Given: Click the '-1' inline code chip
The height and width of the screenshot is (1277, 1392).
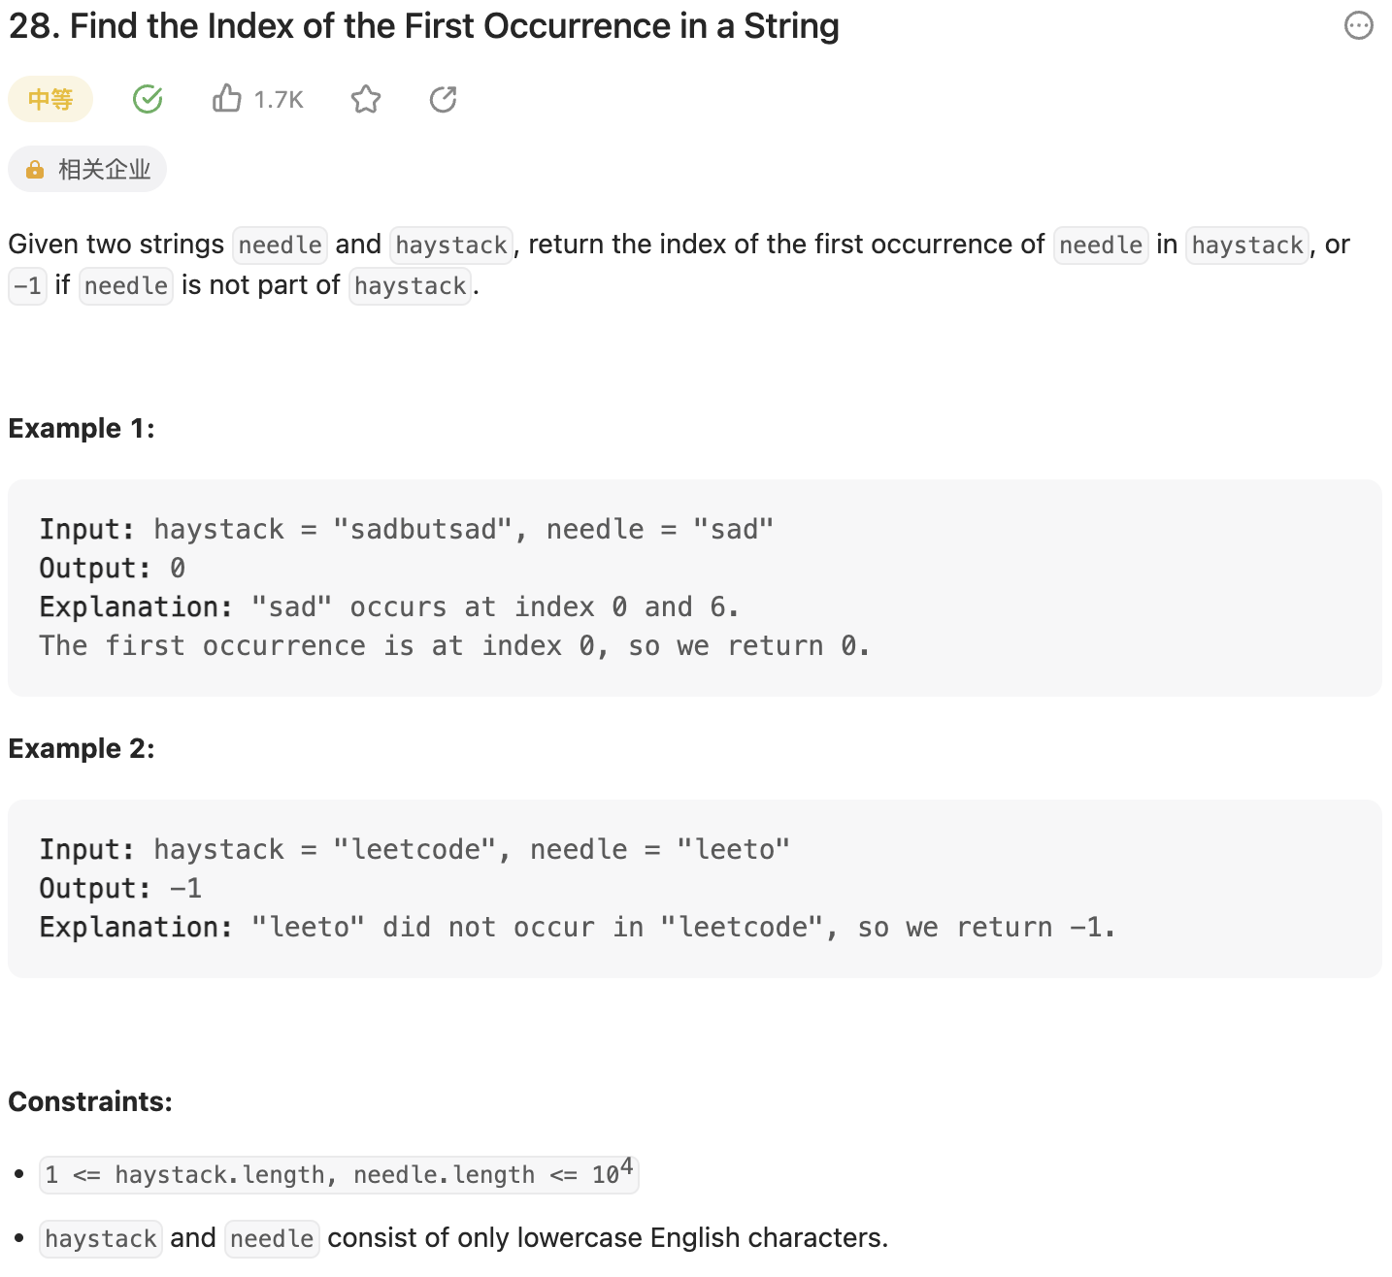Looking at the screenshot, I should tap(27, 286).
